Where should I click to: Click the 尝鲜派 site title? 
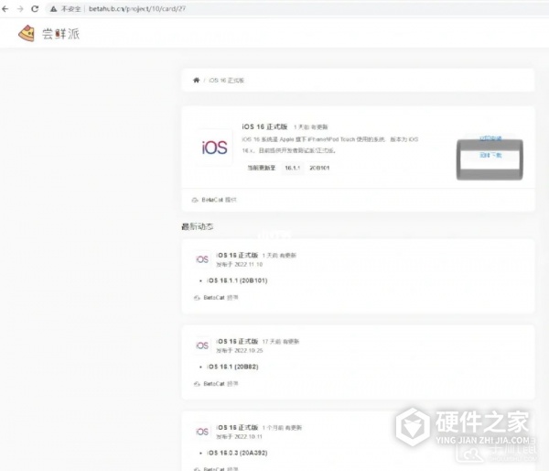coord(61,34)
